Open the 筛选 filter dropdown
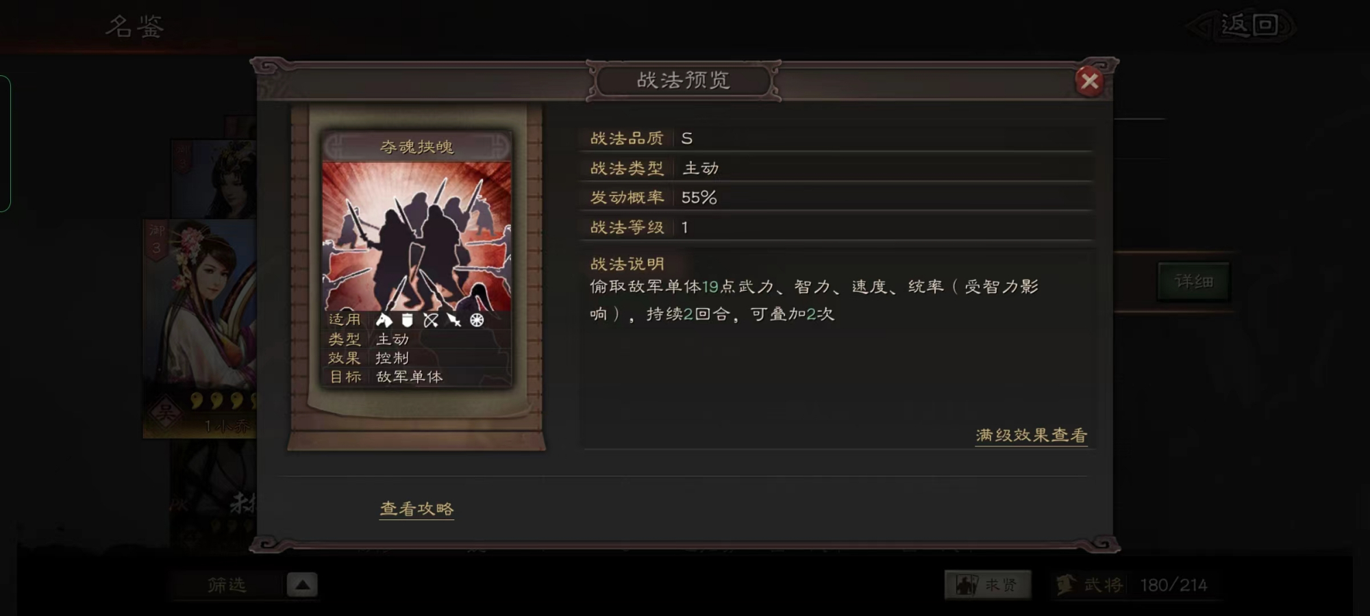This screenshot has width=1370, height=616. 227,585
